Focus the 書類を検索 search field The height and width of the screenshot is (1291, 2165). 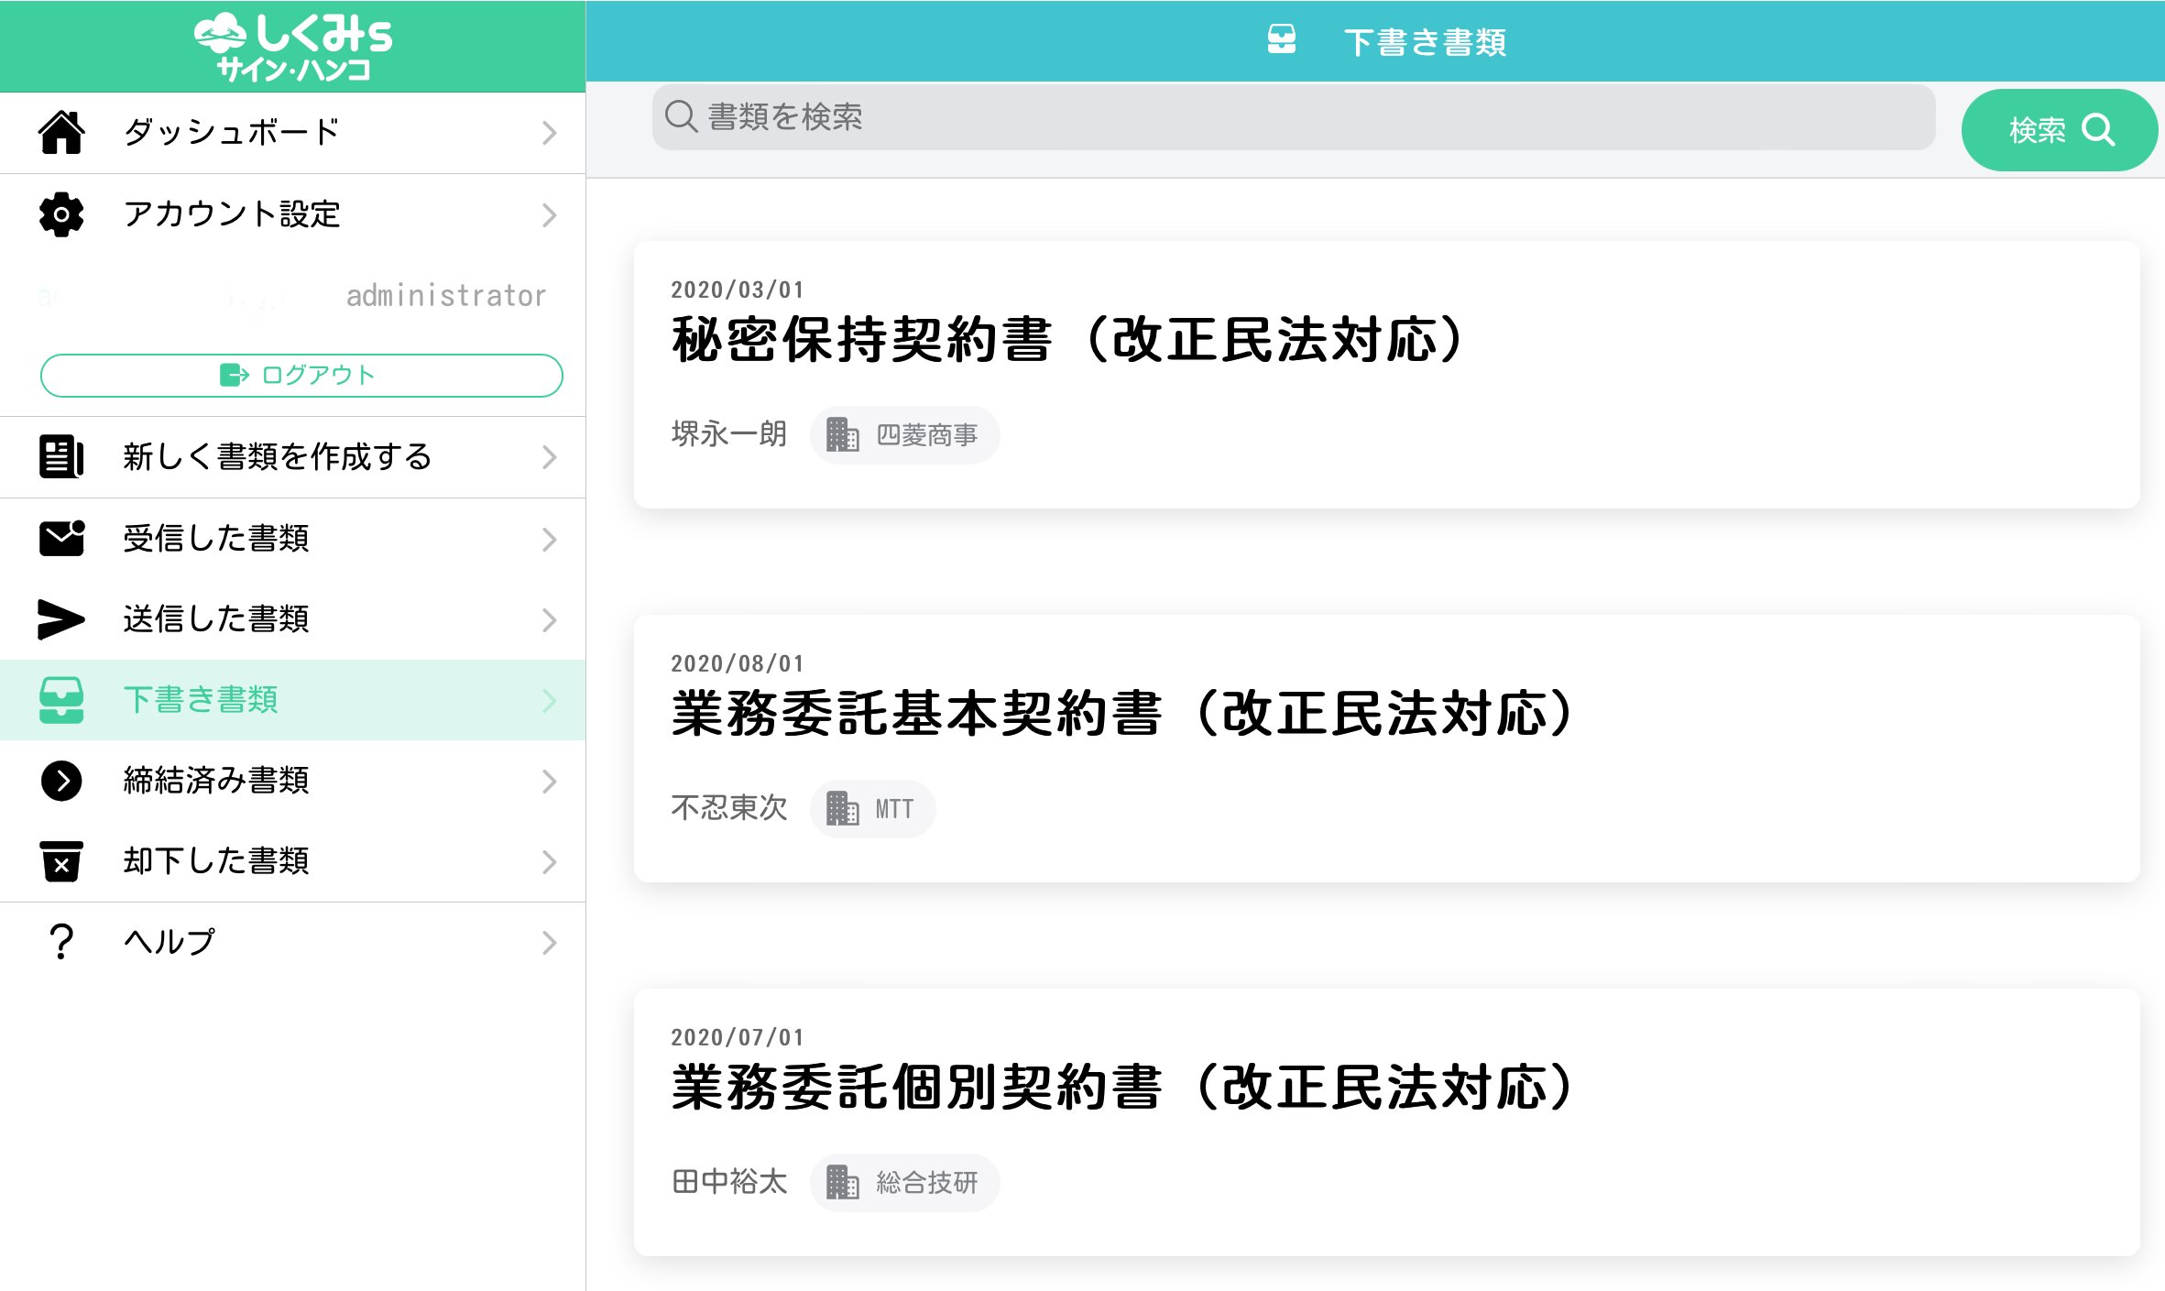tap(1294, 117)
